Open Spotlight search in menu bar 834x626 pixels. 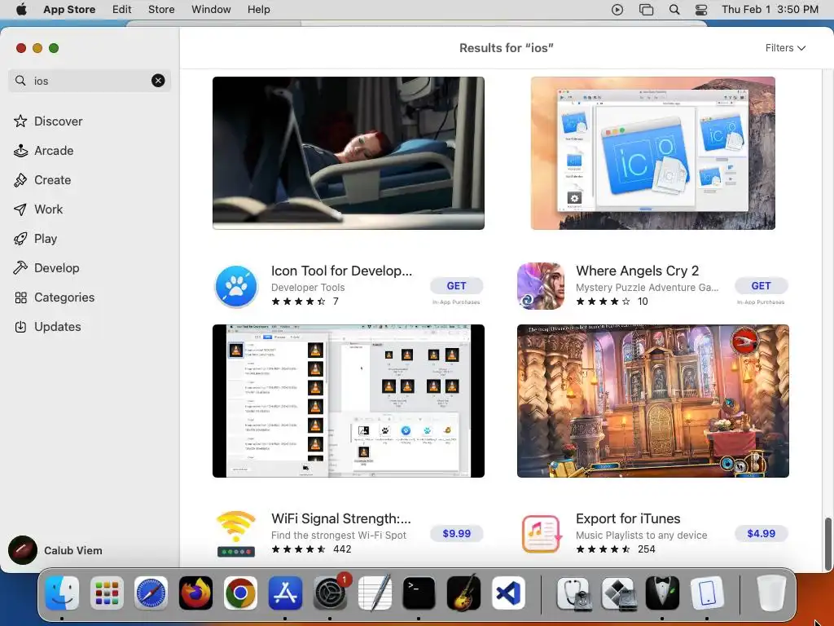674,10
